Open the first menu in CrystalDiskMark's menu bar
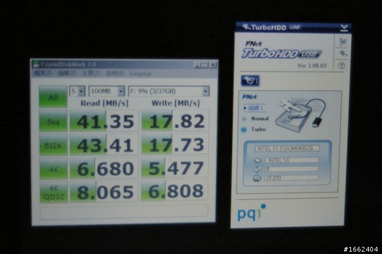Viewport: 382px width, 254px height. (x=43, y=73)
